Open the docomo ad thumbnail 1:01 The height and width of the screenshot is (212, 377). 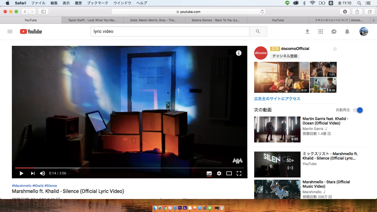pos(323,69)
